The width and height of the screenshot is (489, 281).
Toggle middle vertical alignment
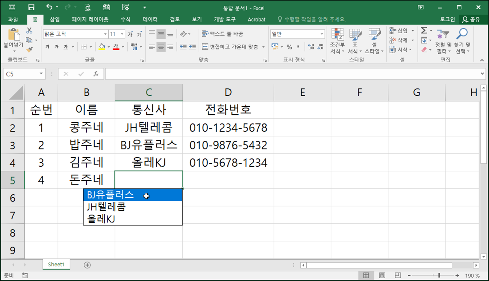[161, 34]
